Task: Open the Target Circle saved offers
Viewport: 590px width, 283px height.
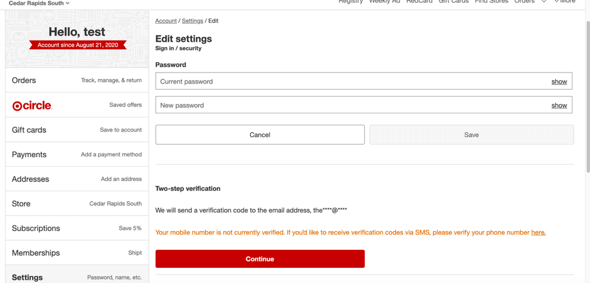Action: pos(76,105)
